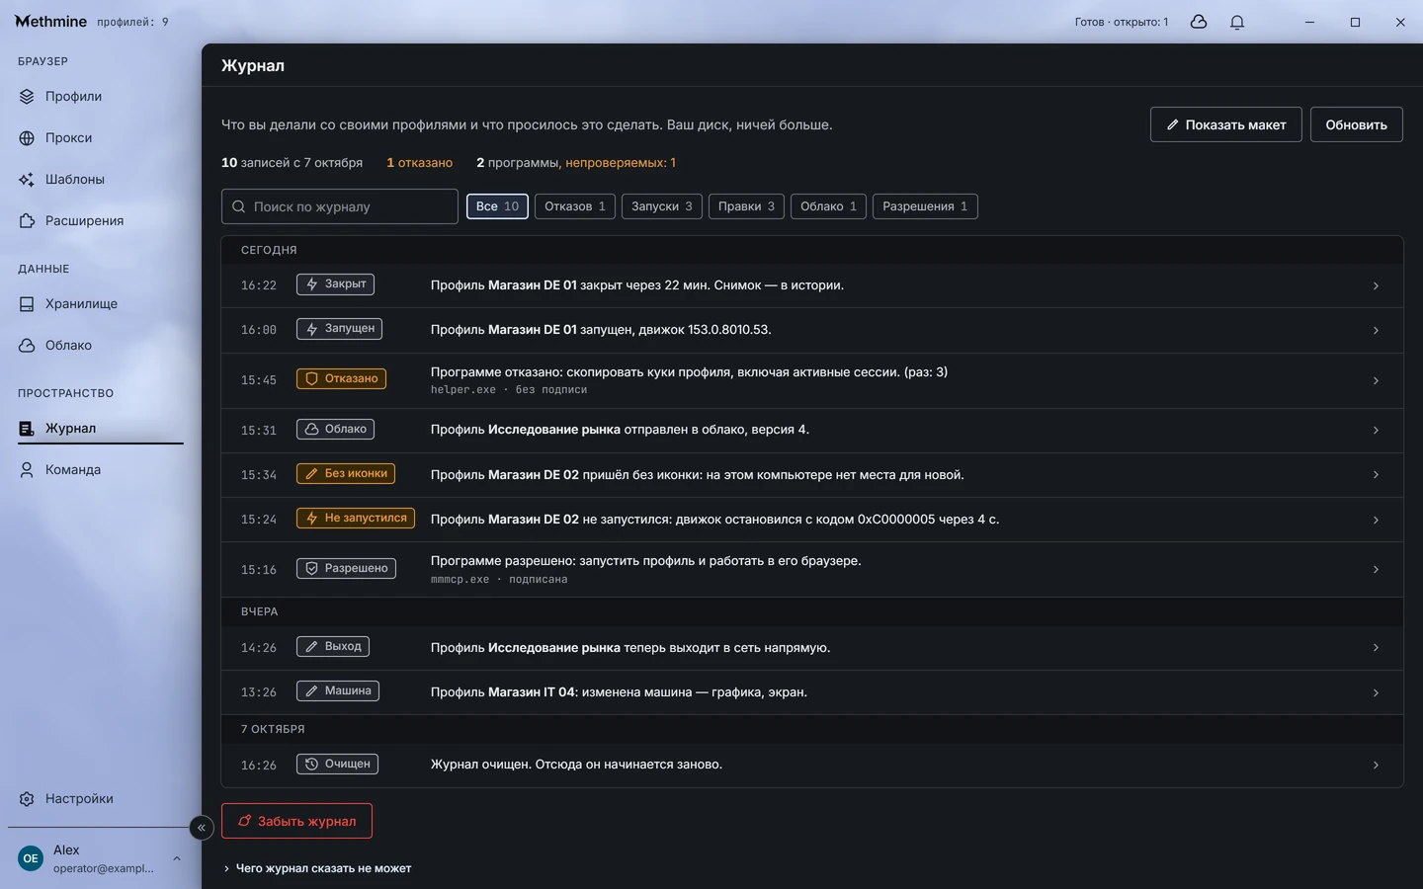This screenshot has height=889, width=1423.
Task: Click the непроверяемых: 1 link
Action: click(x=621, y=163)
